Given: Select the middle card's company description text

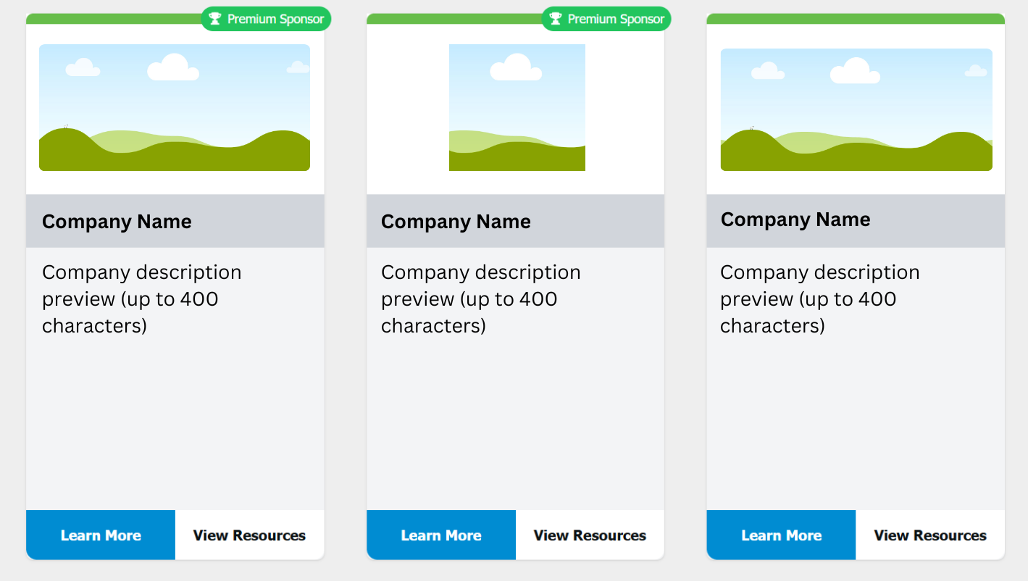Looking at the screenshot, I should (481, 299).
